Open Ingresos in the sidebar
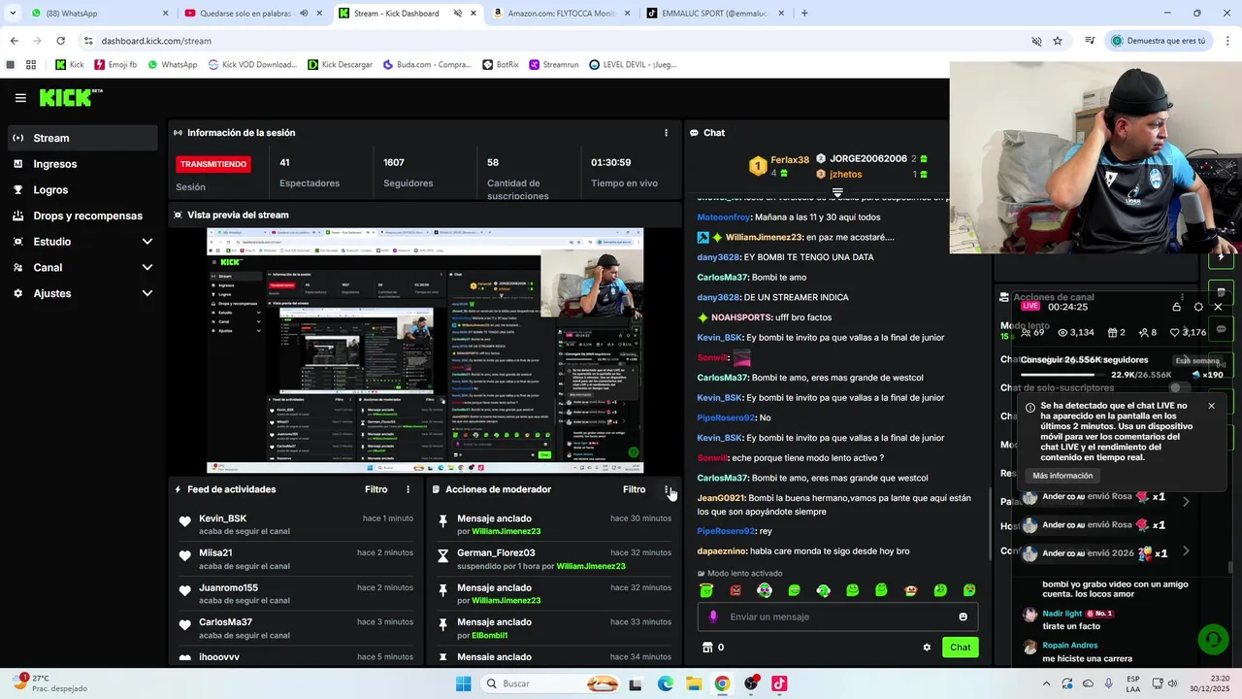The width and height of the screenshot is (1242, 699). click(83, 164)
